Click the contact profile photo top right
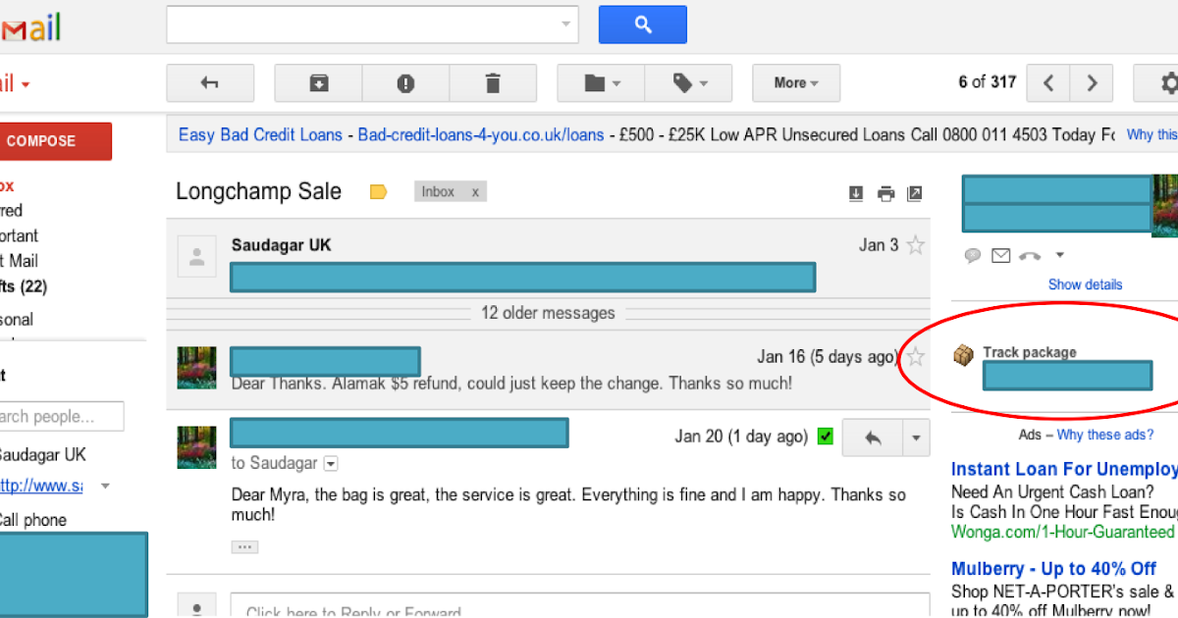 coord(1165,206)
